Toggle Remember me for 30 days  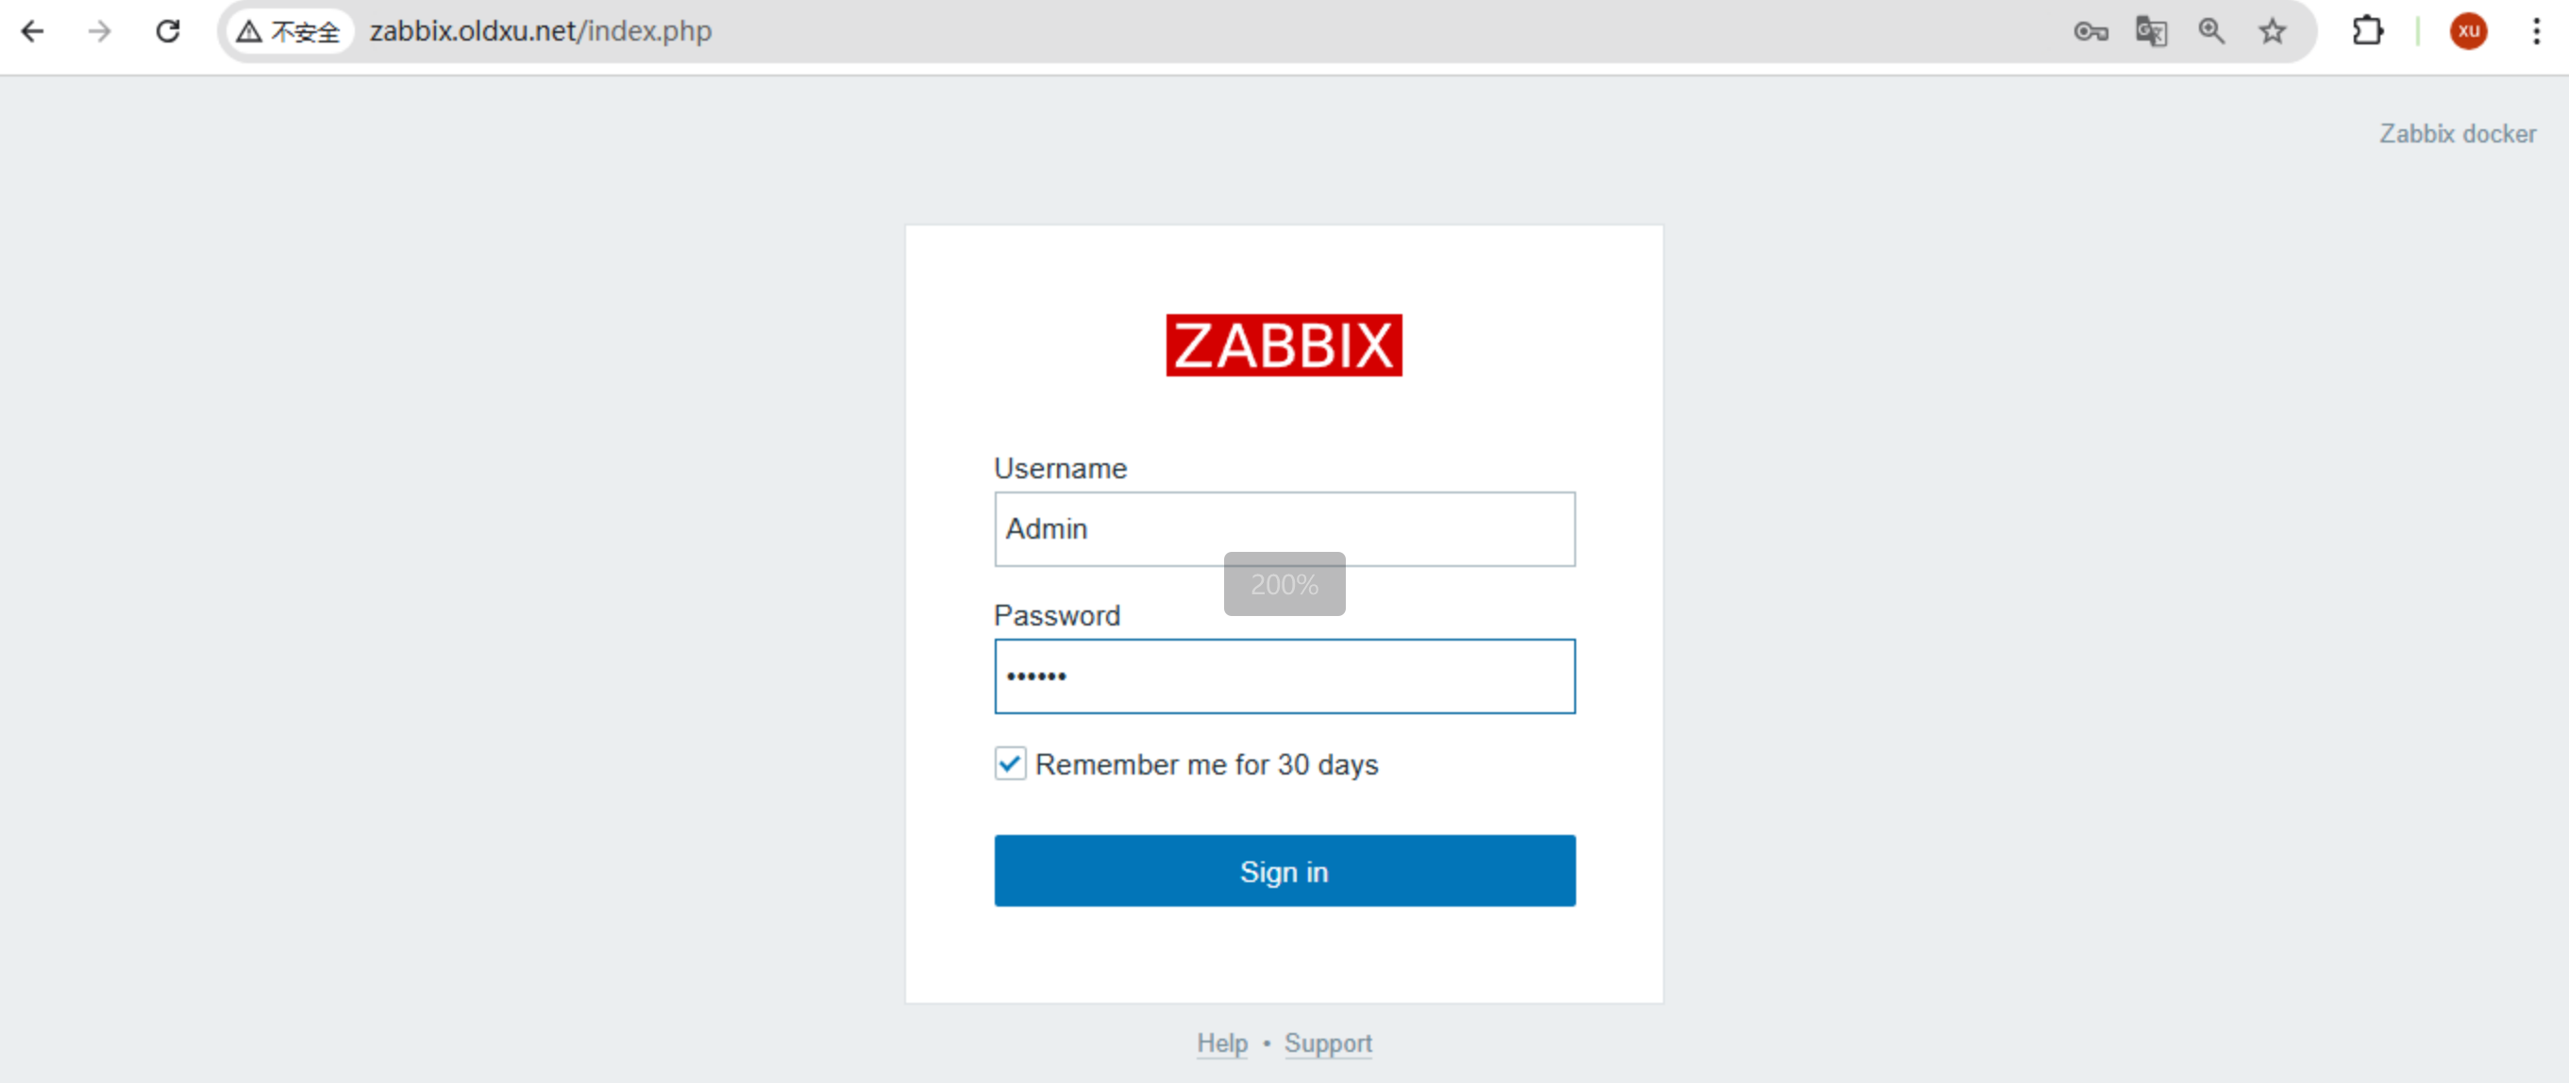(x=1010, y=764)
